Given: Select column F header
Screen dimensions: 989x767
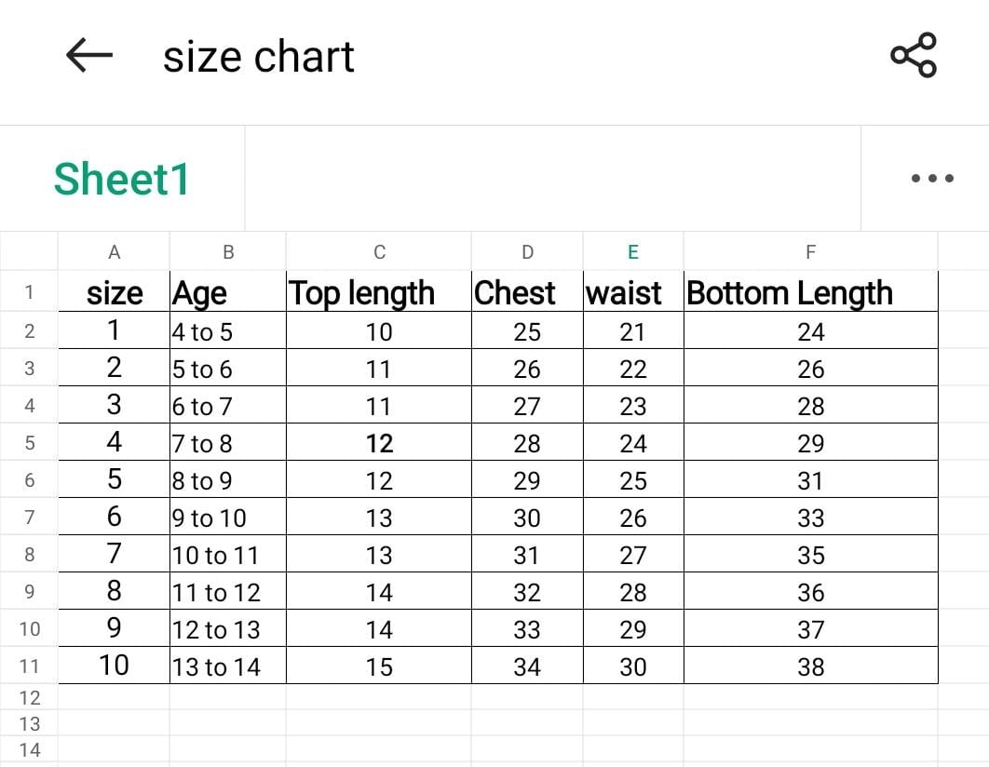Looking at the screenshot, I should point(810,251).
